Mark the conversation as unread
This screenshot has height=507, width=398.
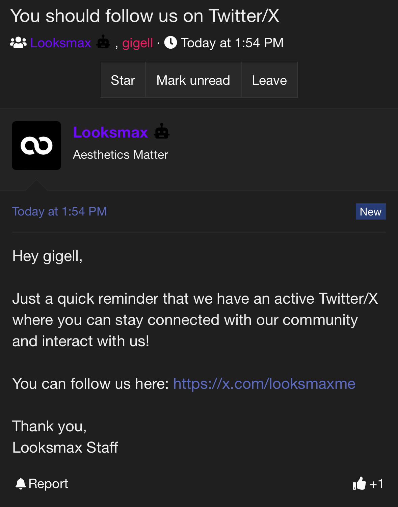(193, 80)
